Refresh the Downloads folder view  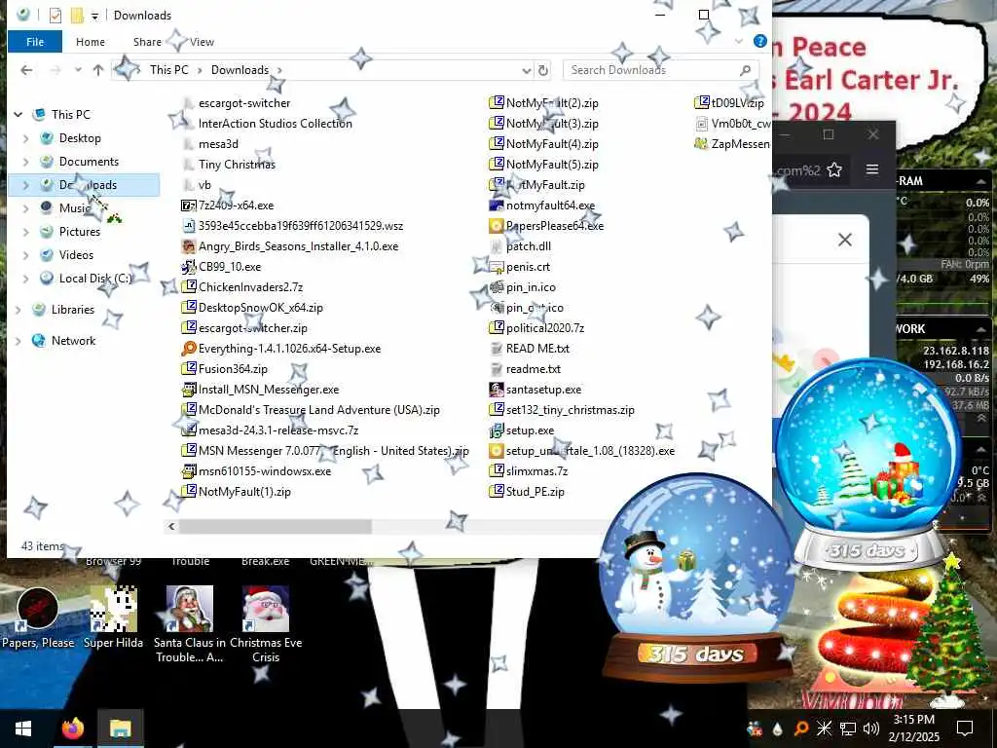tap(543, 70)
